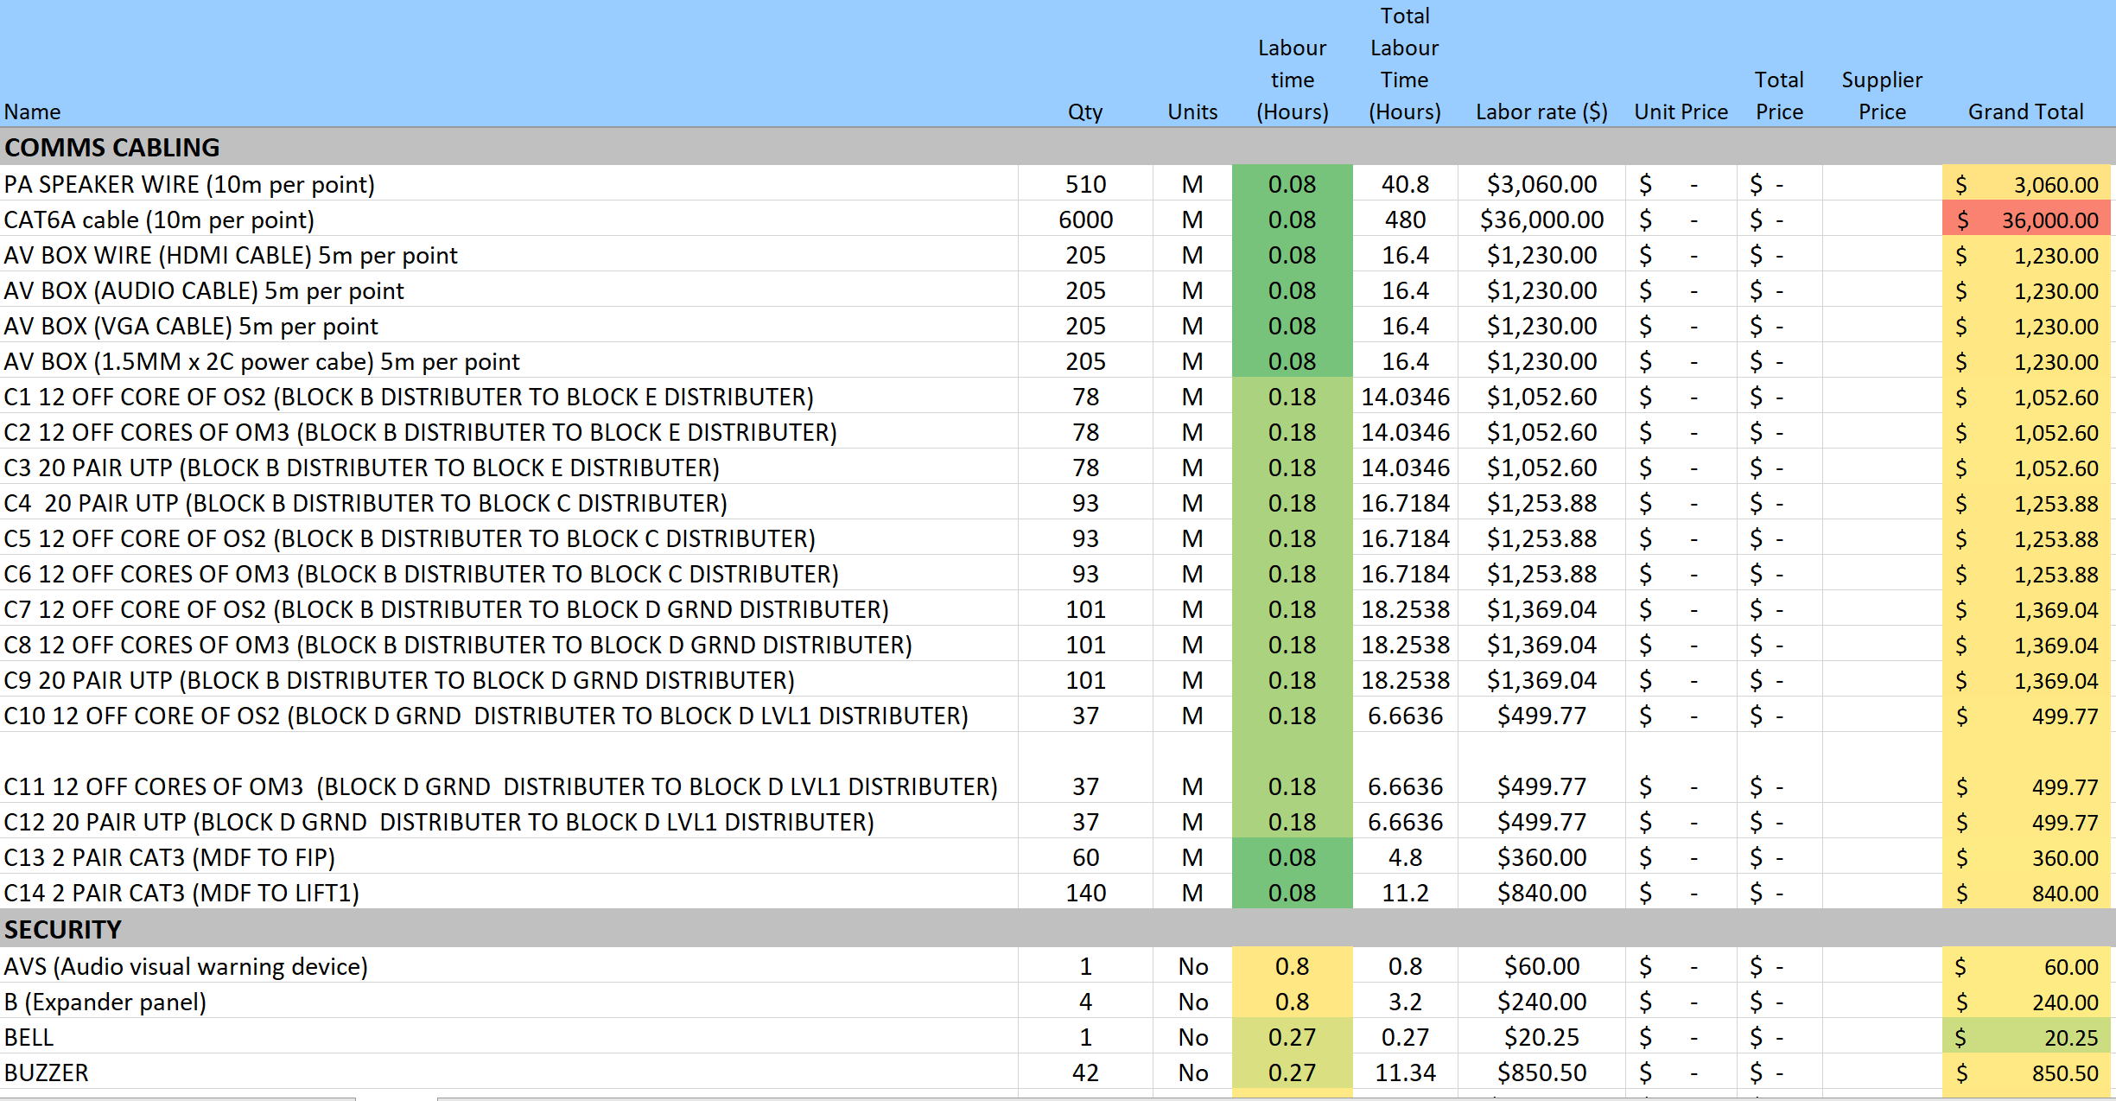Select the Qty column header
Screen dimensions: 2116x1101
coord(1085,111)
